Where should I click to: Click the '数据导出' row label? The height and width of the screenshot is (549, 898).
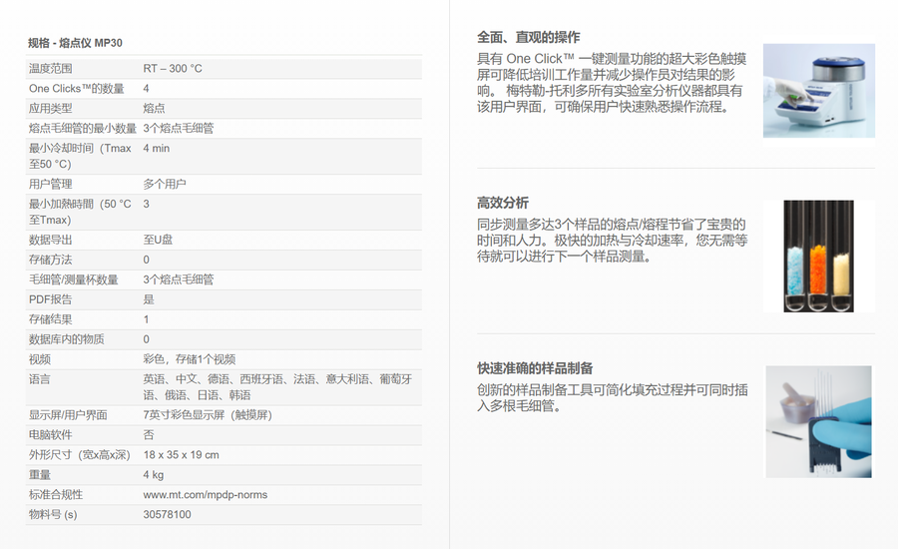51,240
